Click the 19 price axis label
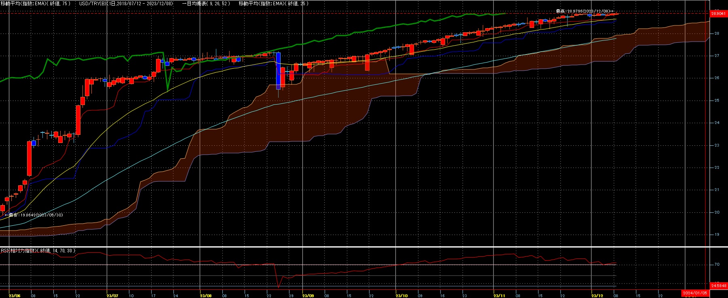Screen dimensions: 728x298 pyautogui.click(x=717, y=235)
